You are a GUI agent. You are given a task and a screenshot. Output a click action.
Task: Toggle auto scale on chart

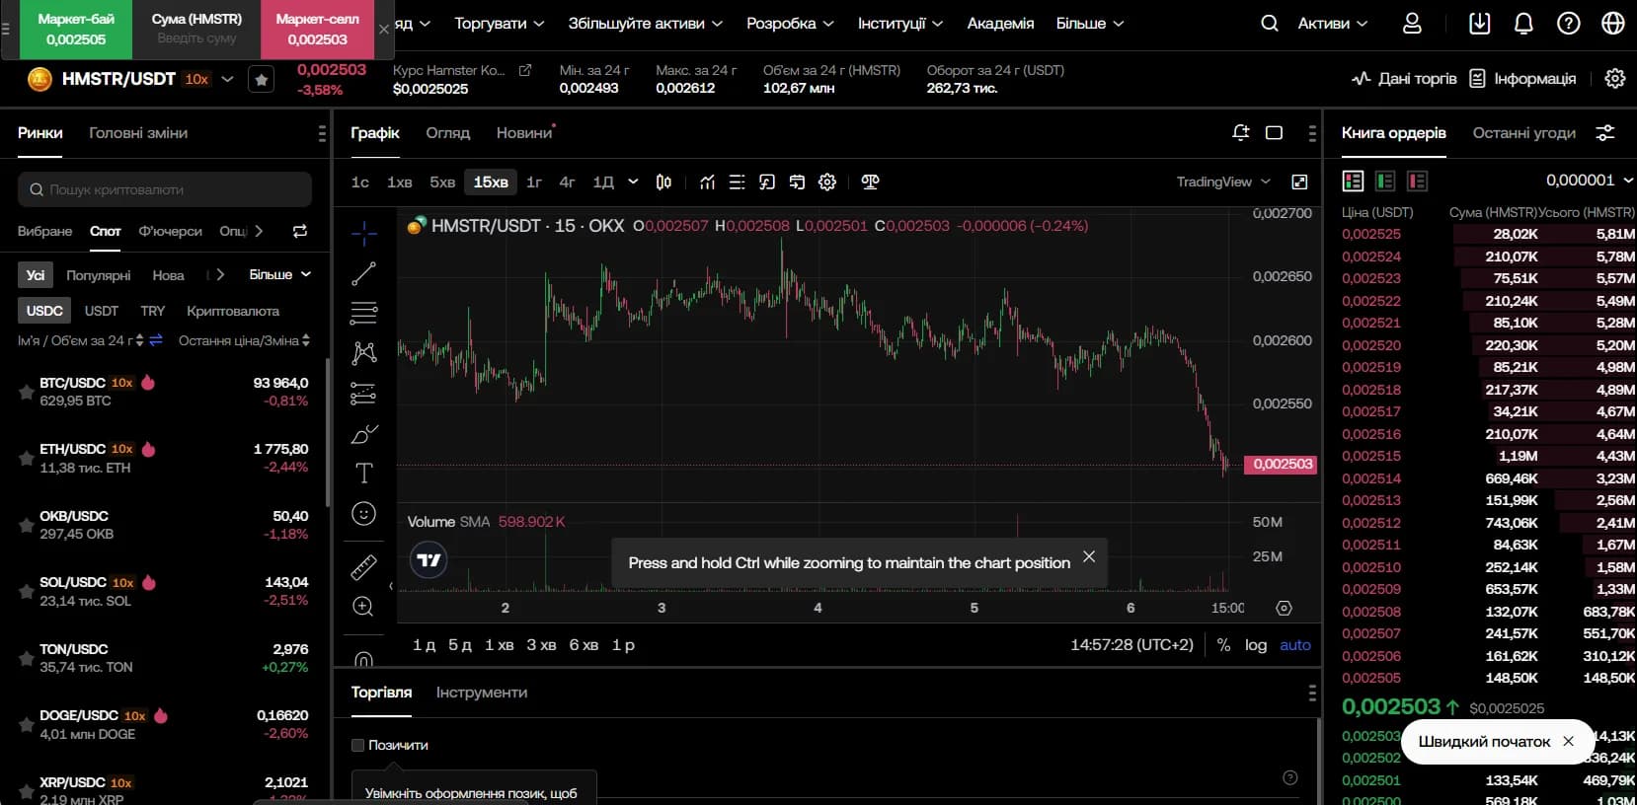[1294, 644]
